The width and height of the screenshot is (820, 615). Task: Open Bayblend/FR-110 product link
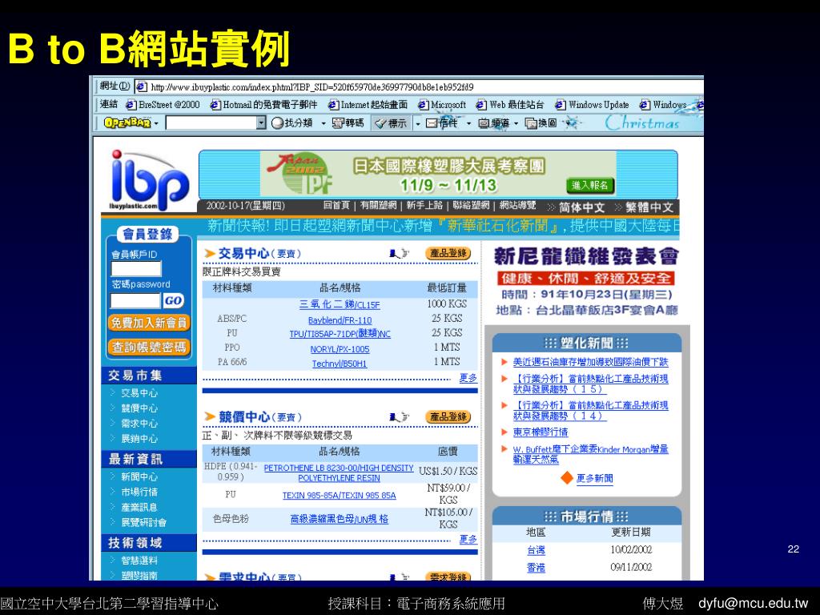click(340, 320)
